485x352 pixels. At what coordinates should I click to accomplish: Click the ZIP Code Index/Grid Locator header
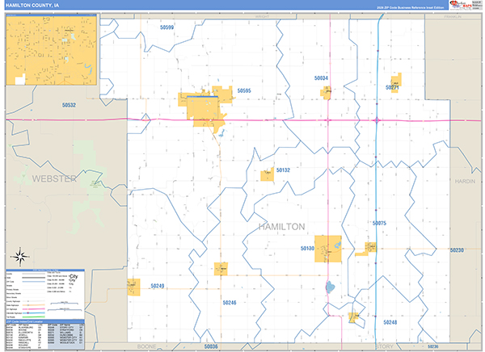point(45,321)
